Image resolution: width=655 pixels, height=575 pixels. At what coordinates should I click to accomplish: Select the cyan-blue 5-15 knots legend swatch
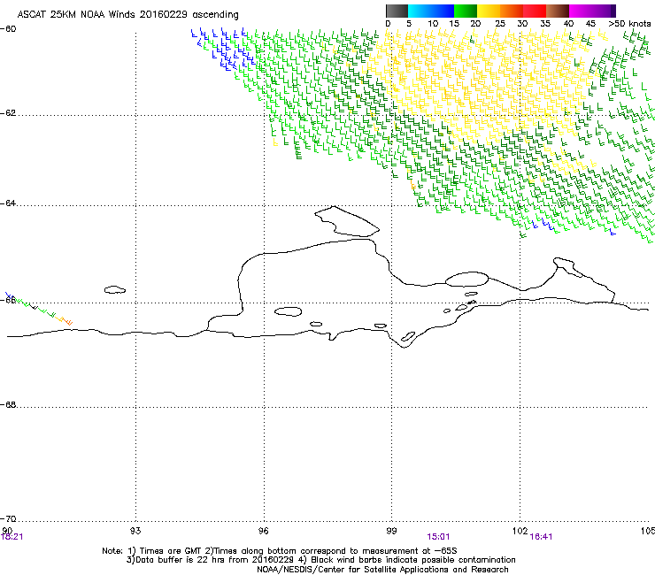coord(431,11)
